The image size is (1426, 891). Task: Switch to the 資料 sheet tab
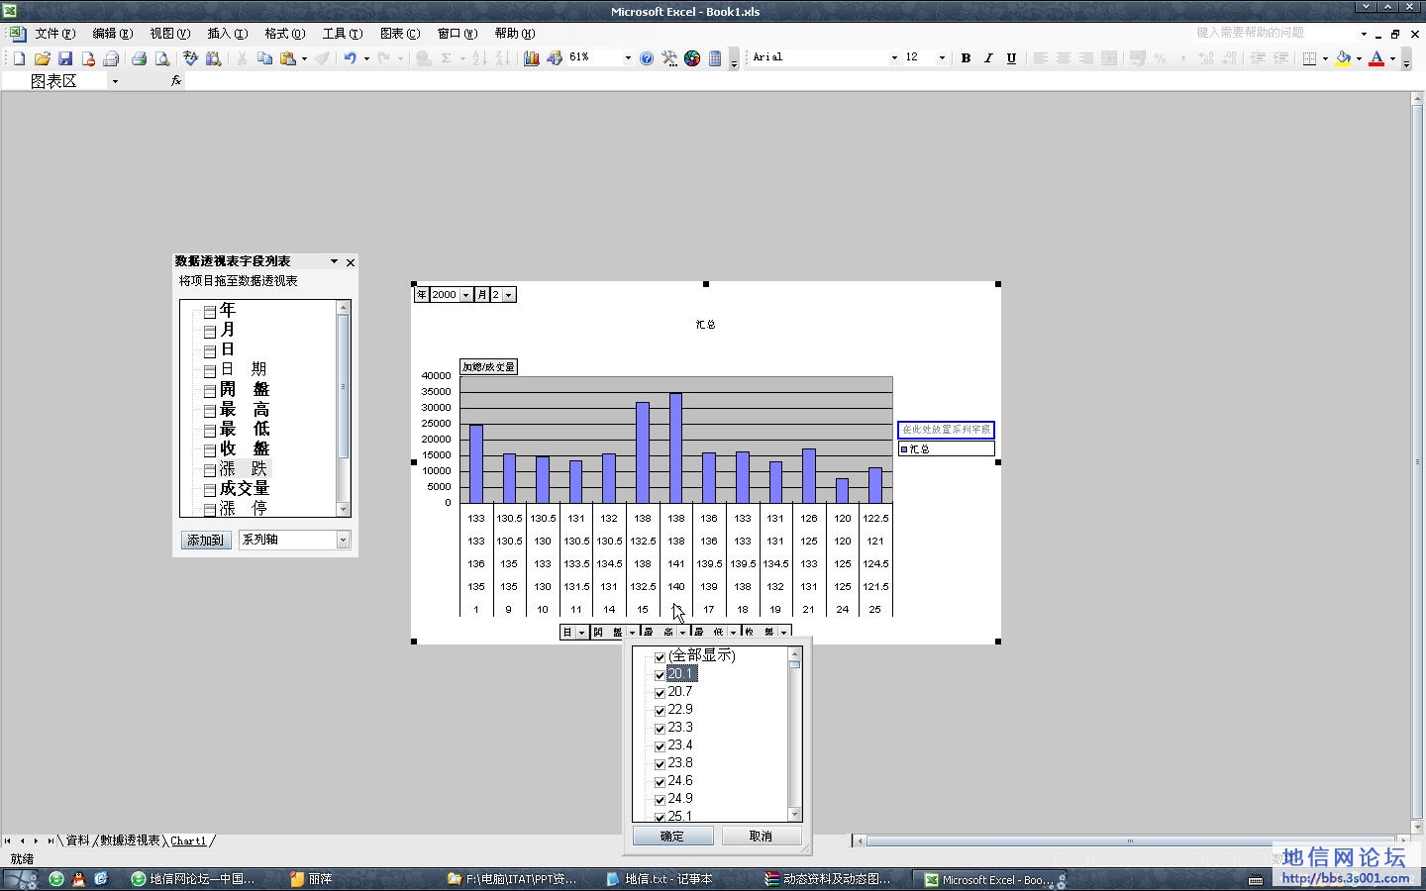77,841
